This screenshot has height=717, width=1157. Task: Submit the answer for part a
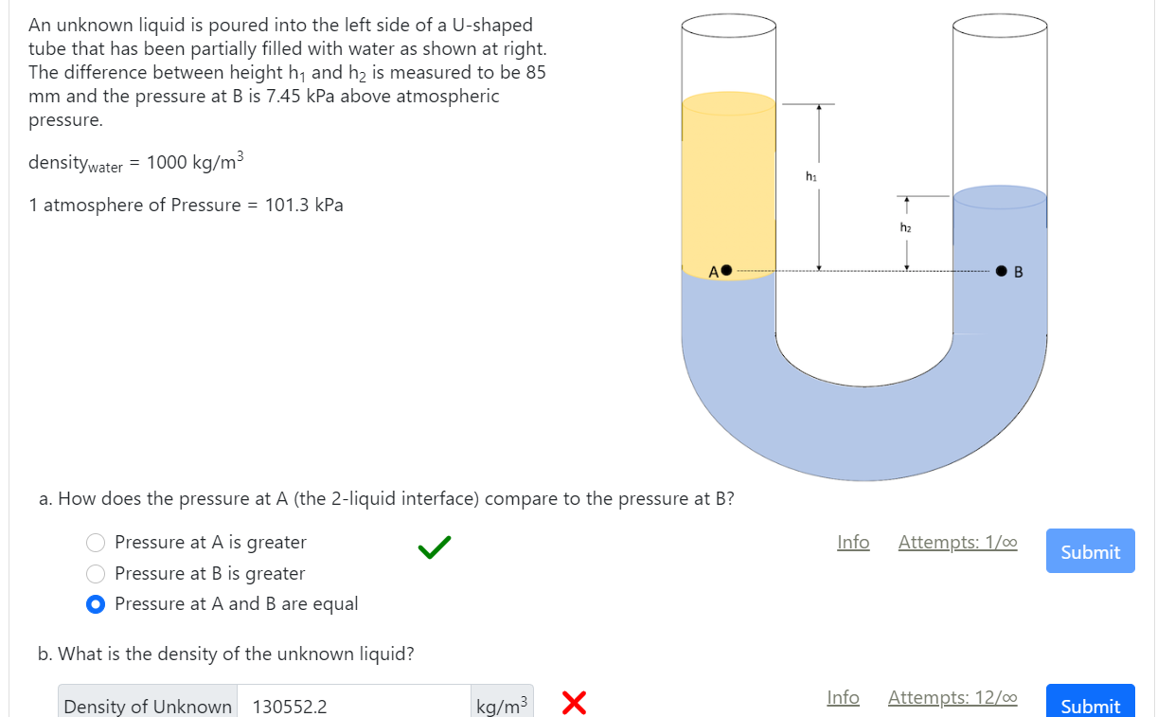1090,551
